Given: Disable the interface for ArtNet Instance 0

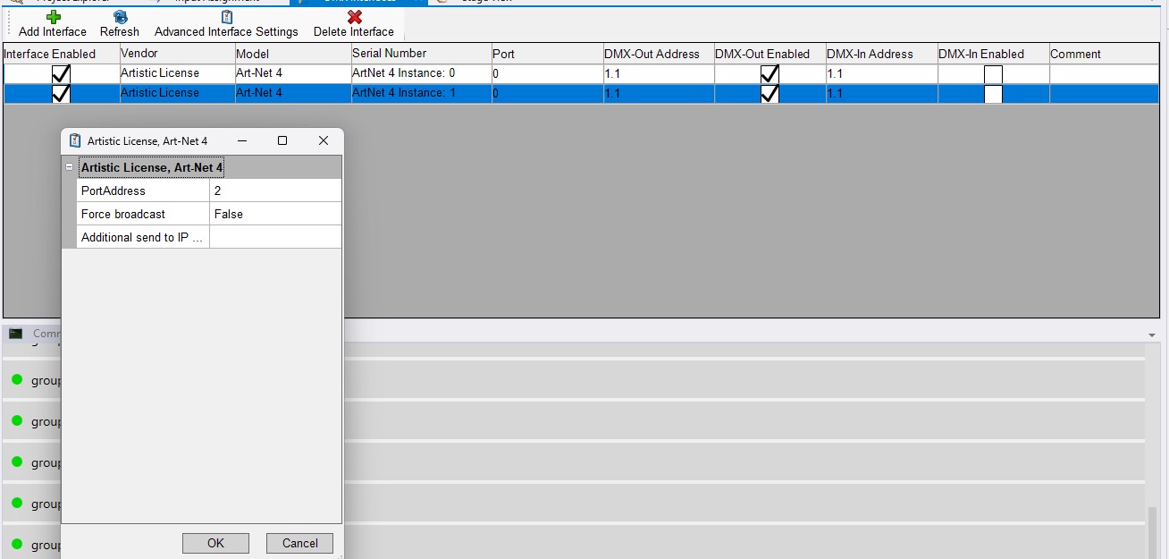Looking at the screenshot, I should 61,74.
